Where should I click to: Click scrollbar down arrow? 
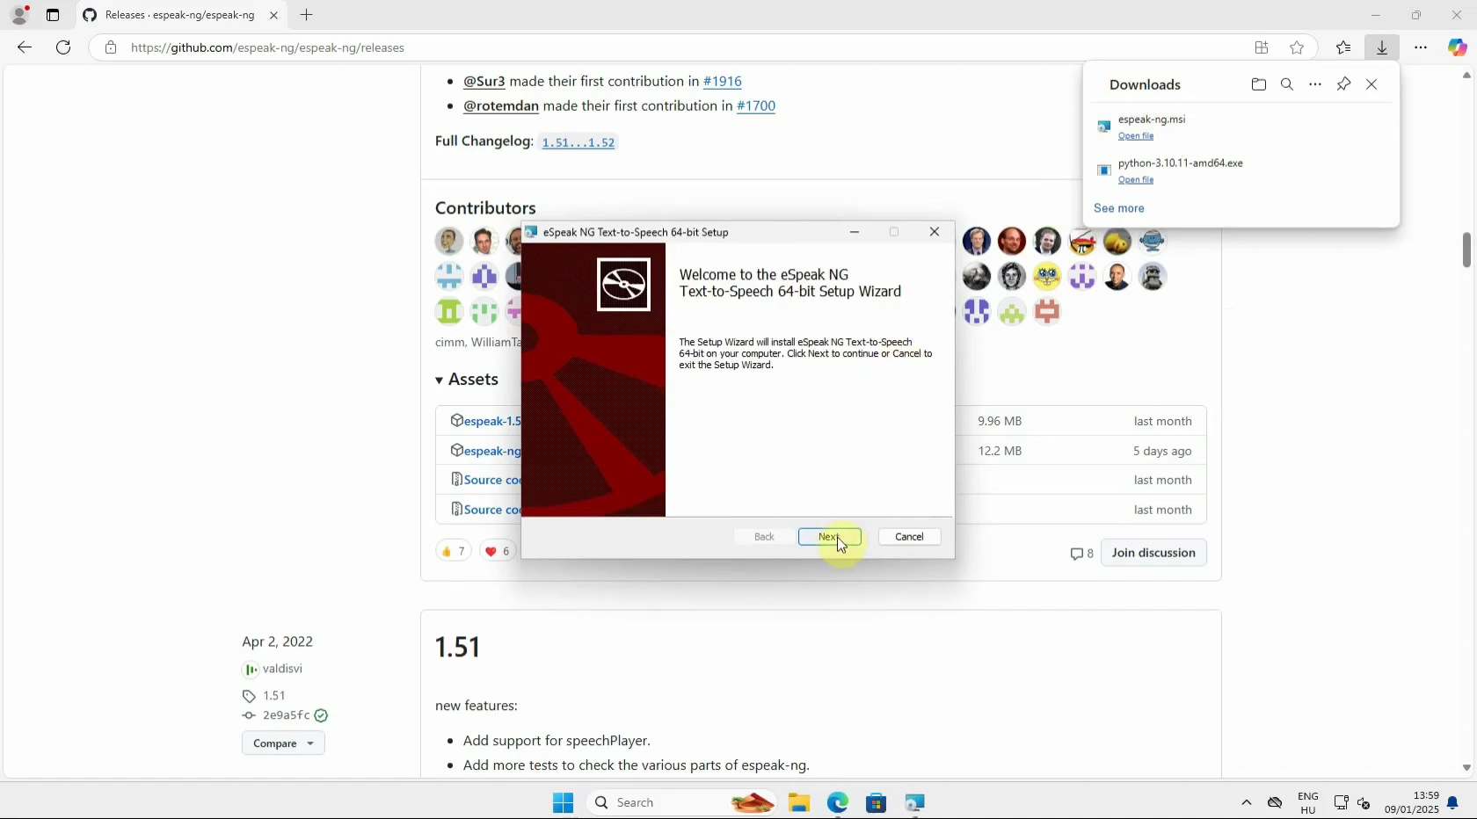tap(1466, 768)
